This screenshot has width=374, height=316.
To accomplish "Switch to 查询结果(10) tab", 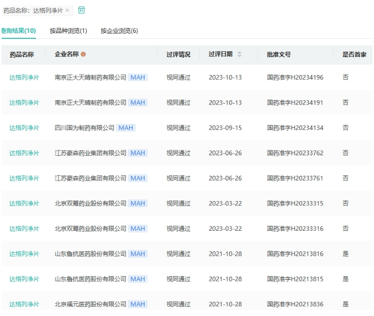I will click(18, 31).
